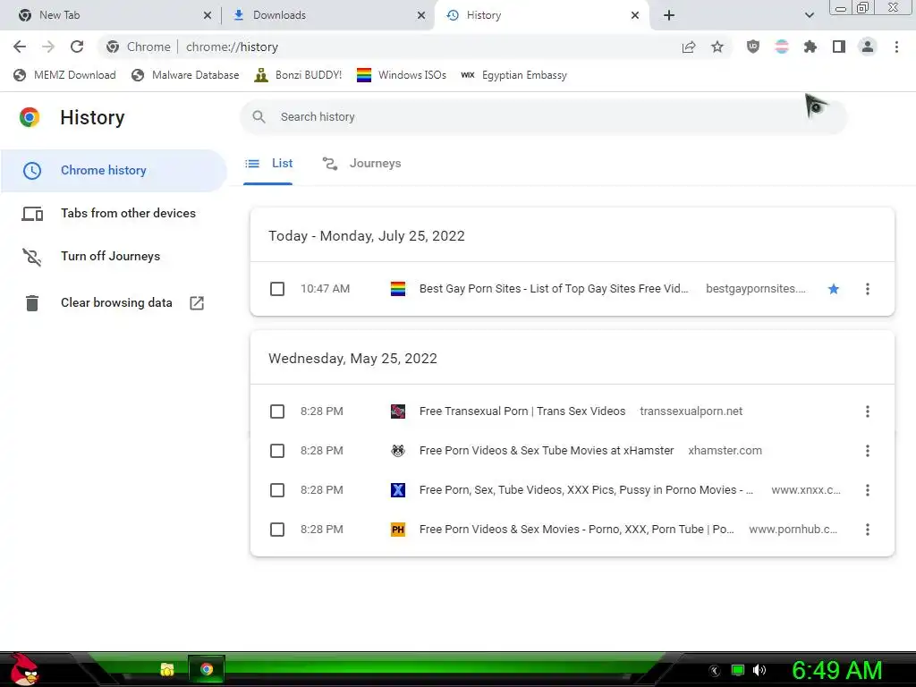Click the forward navigation arrow
Screen dimensions: 916x687
pyautogui.click(x=48, y=47)
